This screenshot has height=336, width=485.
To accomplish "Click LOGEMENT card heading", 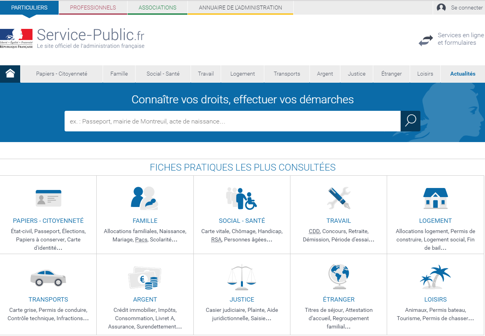I will 435,221.
